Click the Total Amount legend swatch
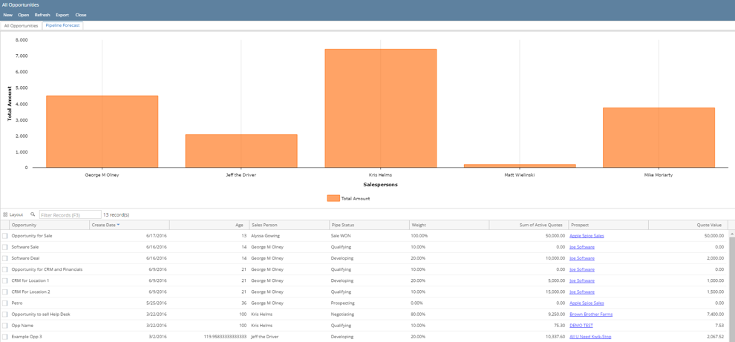This screenshot has width=735, height=342. tap(333, 199)
